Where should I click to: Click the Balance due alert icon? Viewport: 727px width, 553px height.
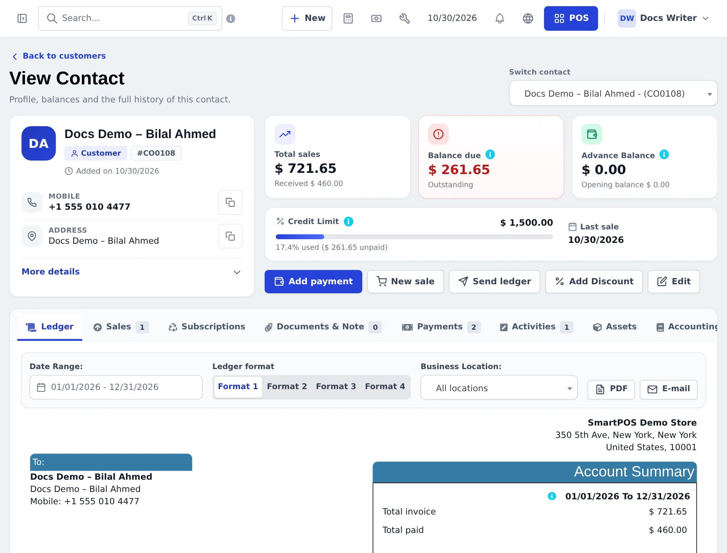(x=438, y=134)
